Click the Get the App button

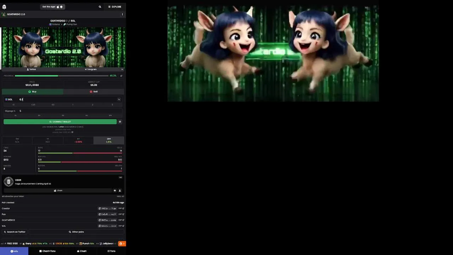click(x=52, y=7)
